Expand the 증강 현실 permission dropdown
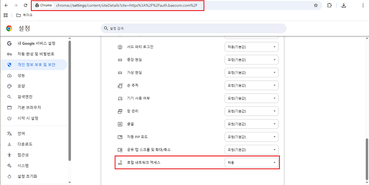 251,60
